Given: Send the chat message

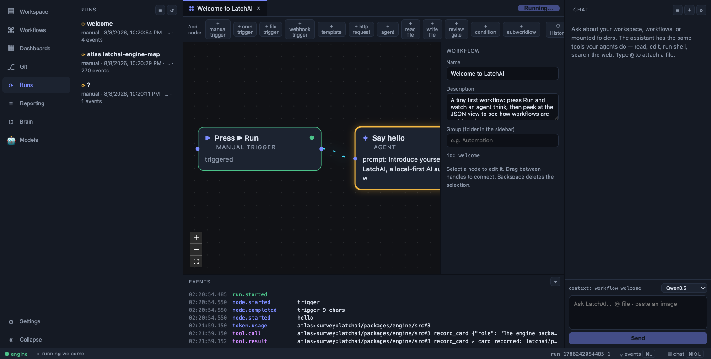Looking at the screenshot, I should pos(638,338).
